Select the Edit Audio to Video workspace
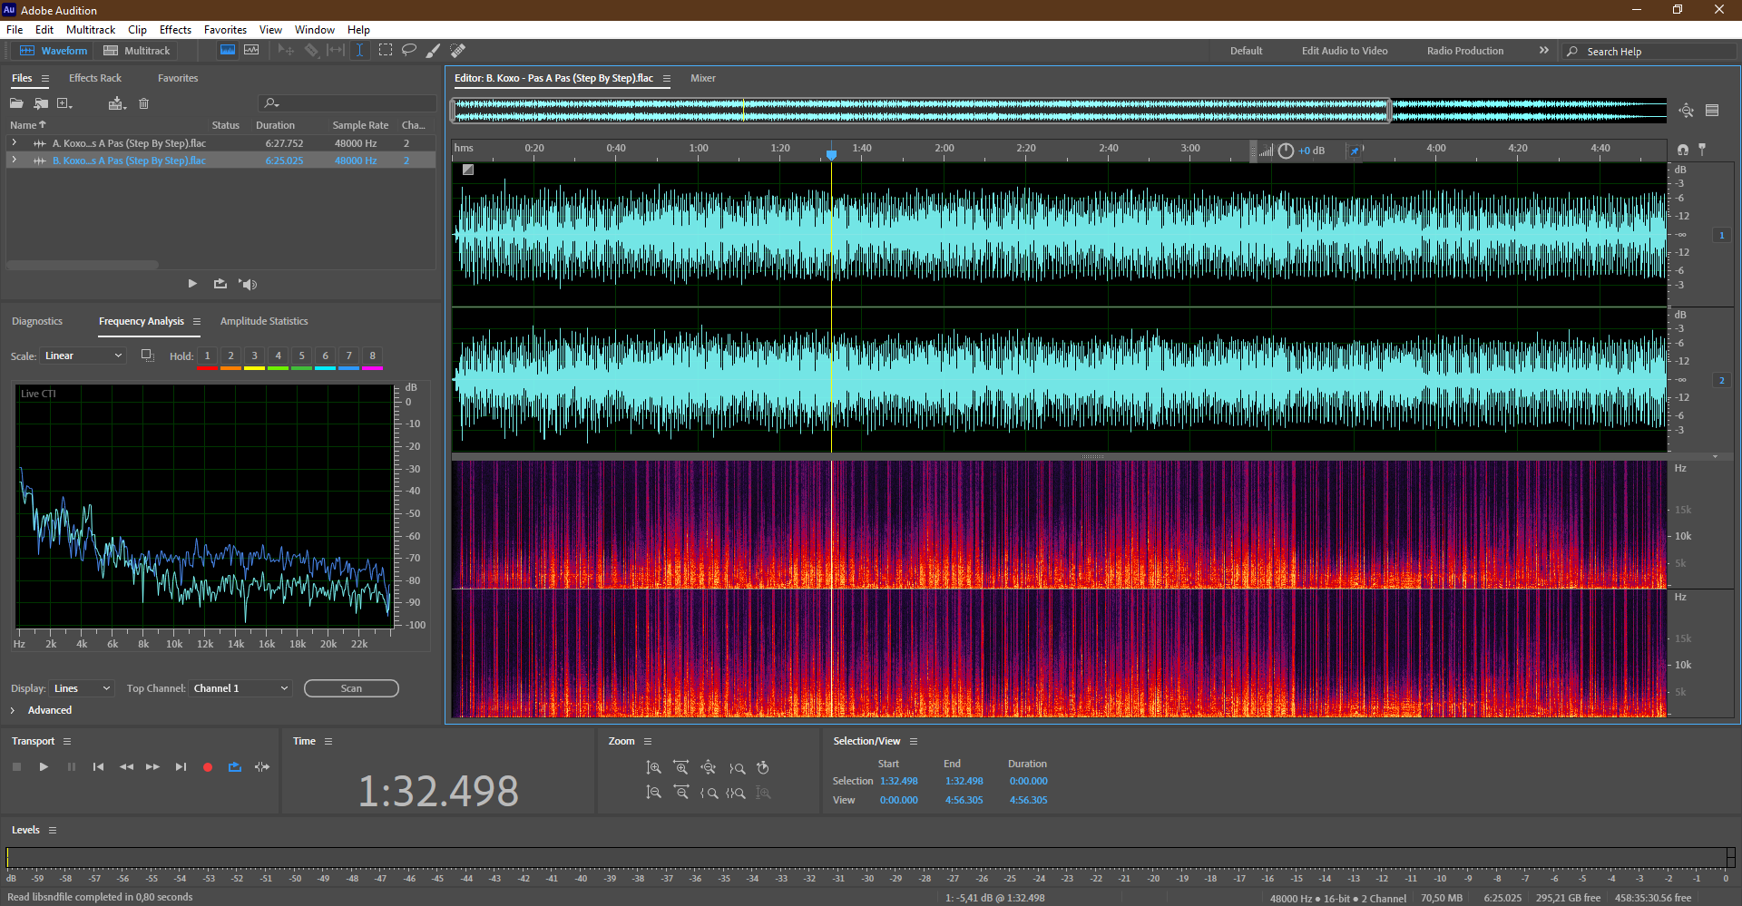The width and height of the screenshot is (1742, 906). coord(1345,51)
